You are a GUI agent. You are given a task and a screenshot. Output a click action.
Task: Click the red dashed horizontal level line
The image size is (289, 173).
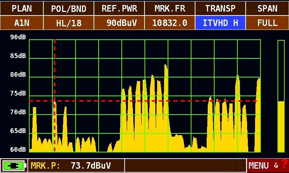pyautogui.click(x=143, y=101)
